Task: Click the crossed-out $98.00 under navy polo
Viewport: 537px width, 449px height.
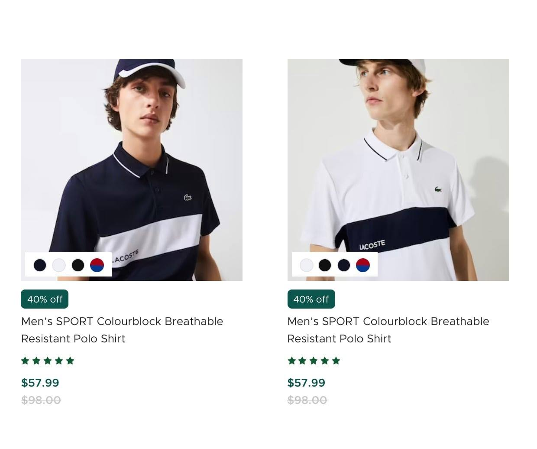Action: (41, 400)
